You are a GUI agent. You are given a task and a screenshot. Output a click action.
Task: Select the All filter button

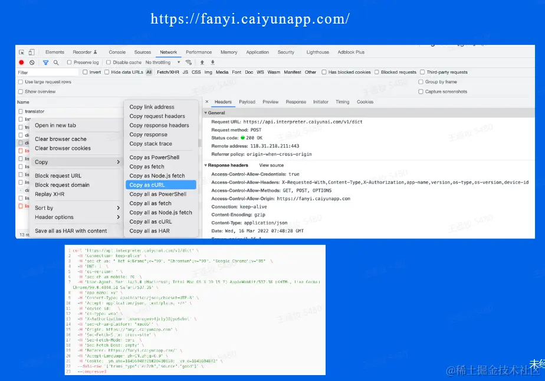[x=149, y=72]
